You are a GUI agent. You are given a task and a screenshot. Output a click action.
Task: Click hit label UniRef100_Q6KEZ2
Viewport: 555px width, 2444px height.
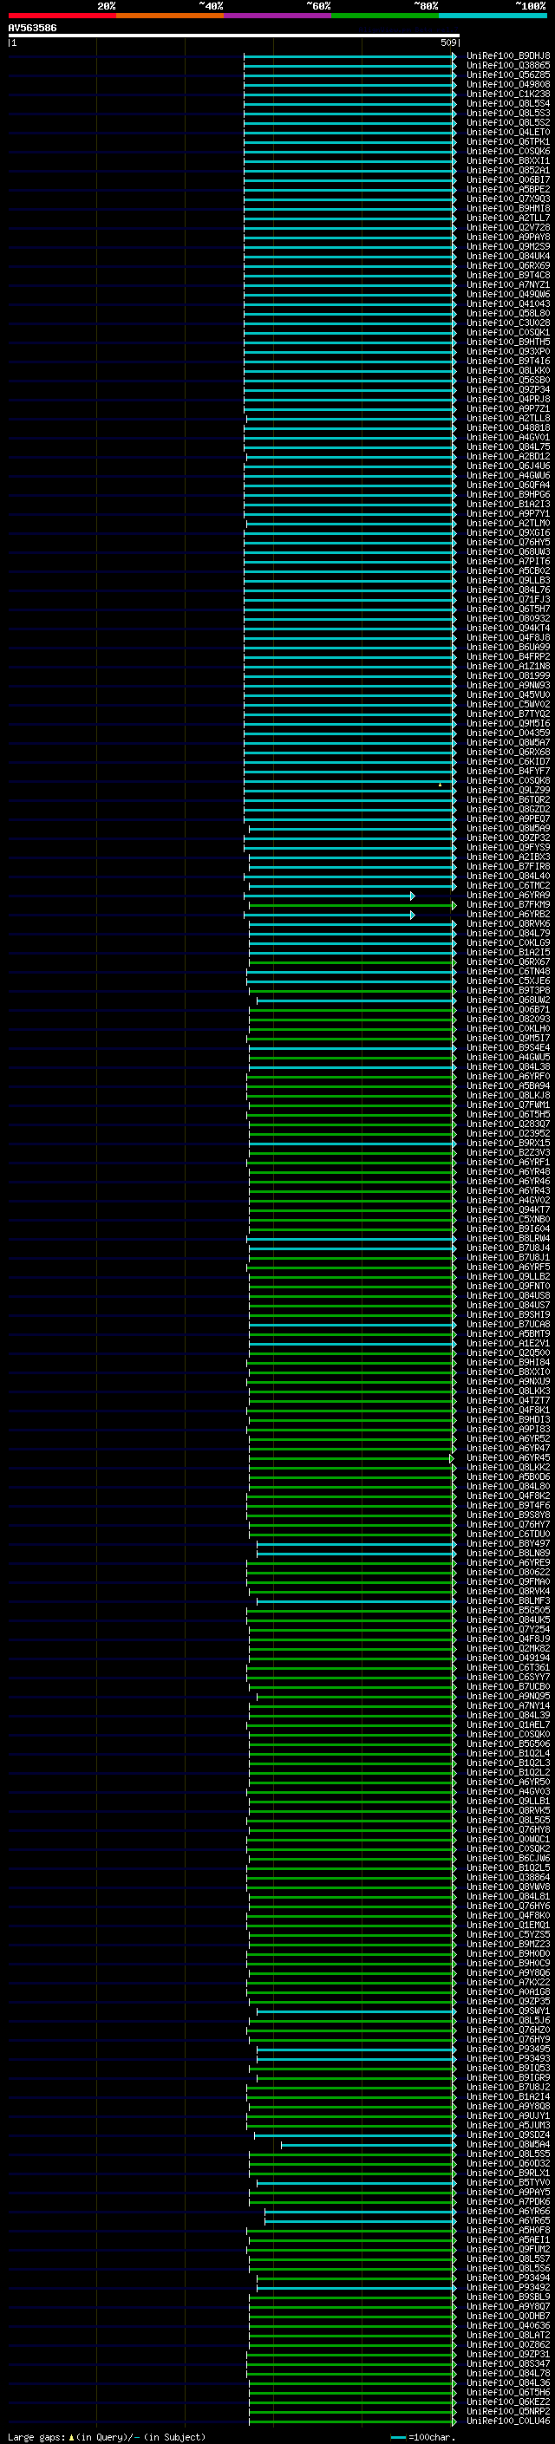point(508,2402)
